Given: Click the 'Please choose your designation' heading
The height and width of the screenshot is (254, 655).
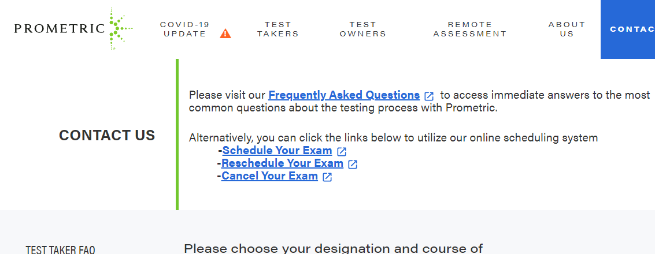Looking at the screenshot, I should point(333,249).
